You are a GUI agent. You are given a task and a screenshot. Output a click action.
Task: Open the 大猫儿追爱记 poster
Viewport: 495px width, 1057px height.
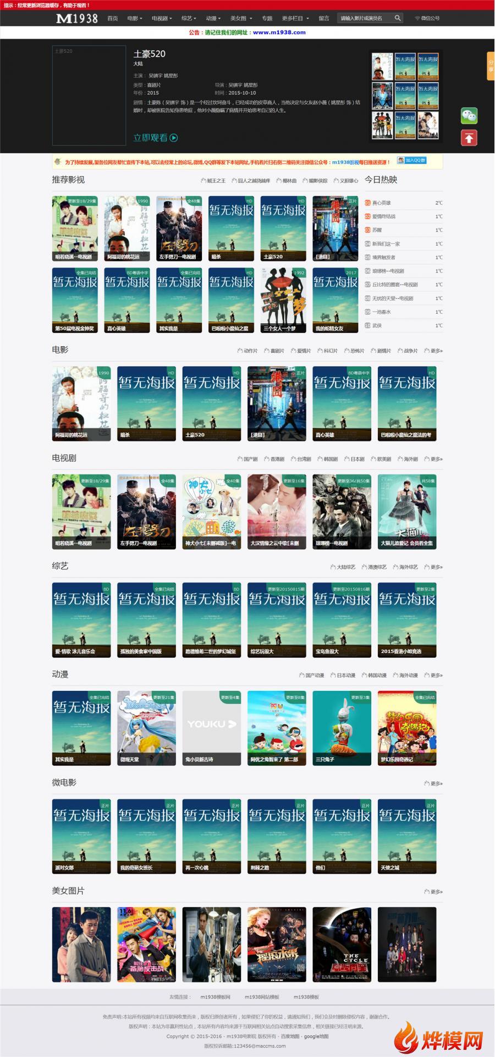coord(407,511)
